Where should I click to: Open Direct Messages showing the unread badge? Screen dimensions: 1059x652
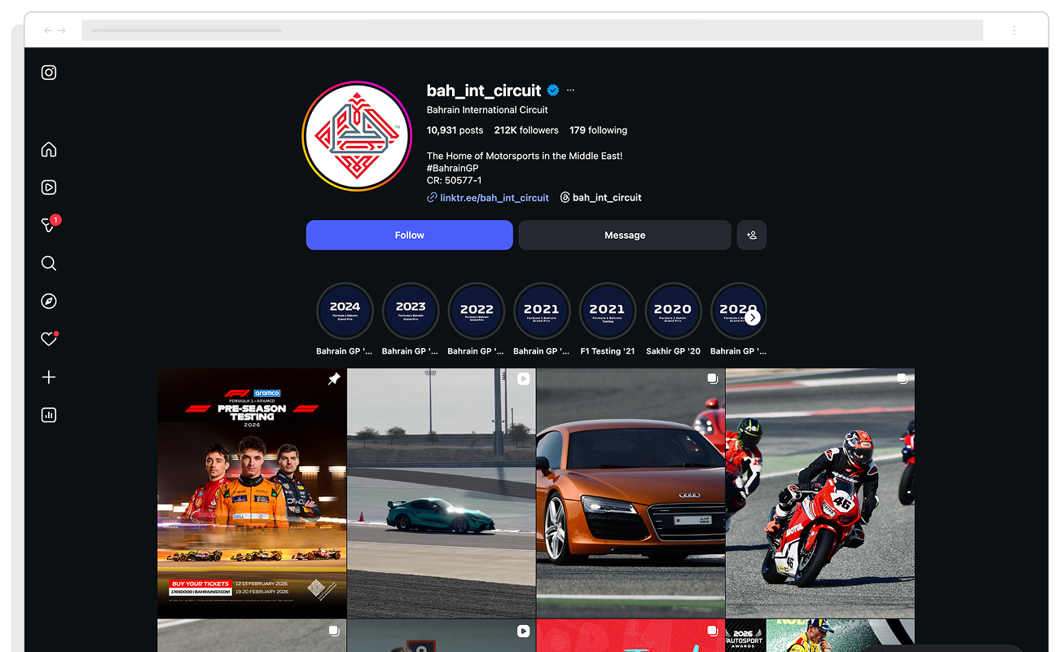[x=48, y=225]
